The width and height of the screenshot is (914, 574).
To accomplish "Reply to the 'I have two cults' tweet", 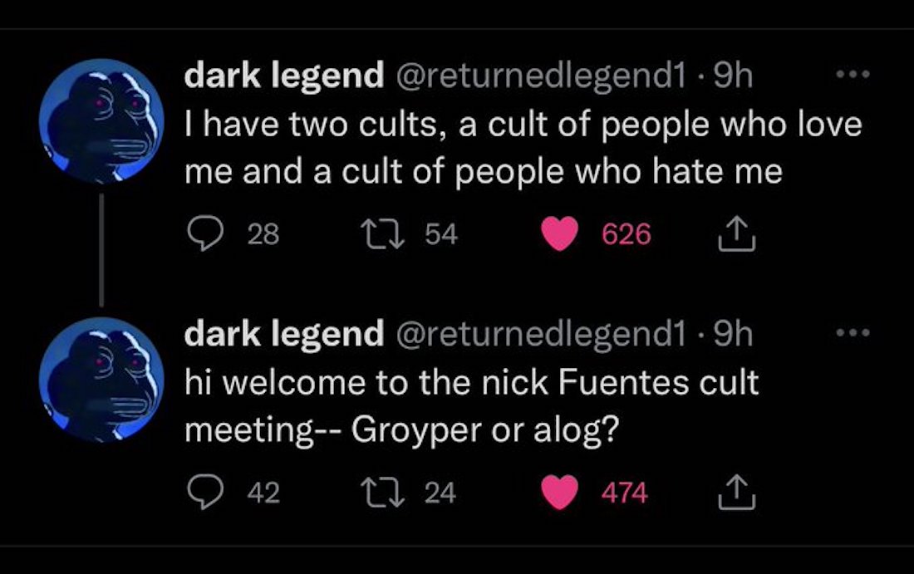I will coord(201,235).
